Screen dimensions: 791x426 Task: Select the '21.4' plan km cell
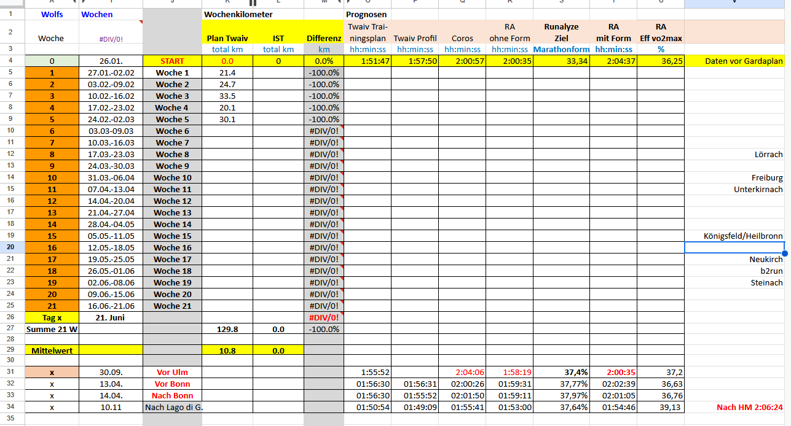[x=227, y=72]
